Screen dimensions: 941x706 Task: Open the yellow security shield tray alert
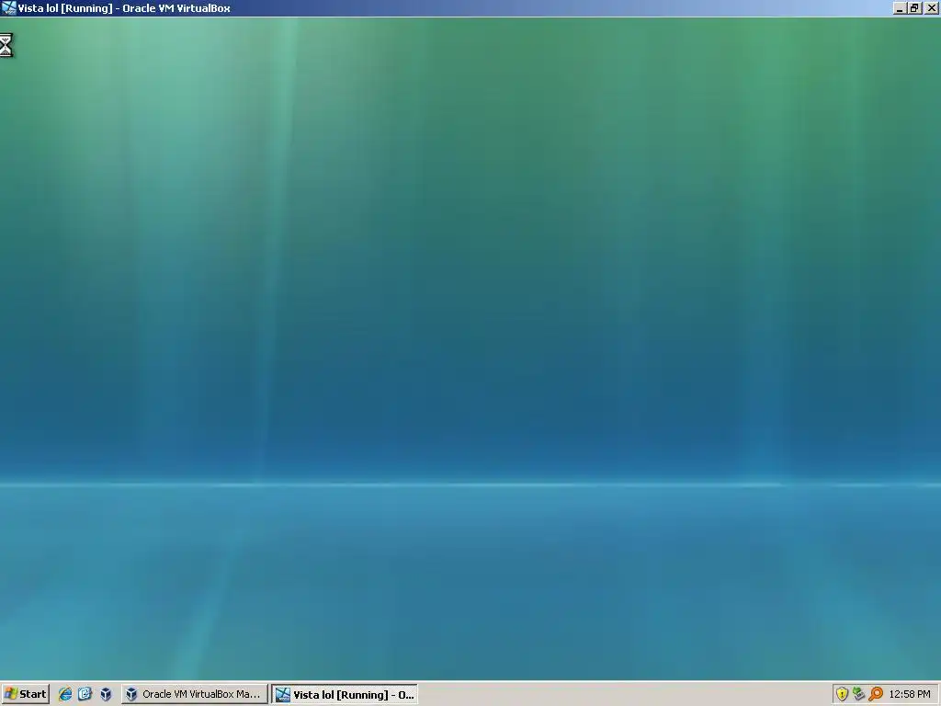[x=842, y=694]
